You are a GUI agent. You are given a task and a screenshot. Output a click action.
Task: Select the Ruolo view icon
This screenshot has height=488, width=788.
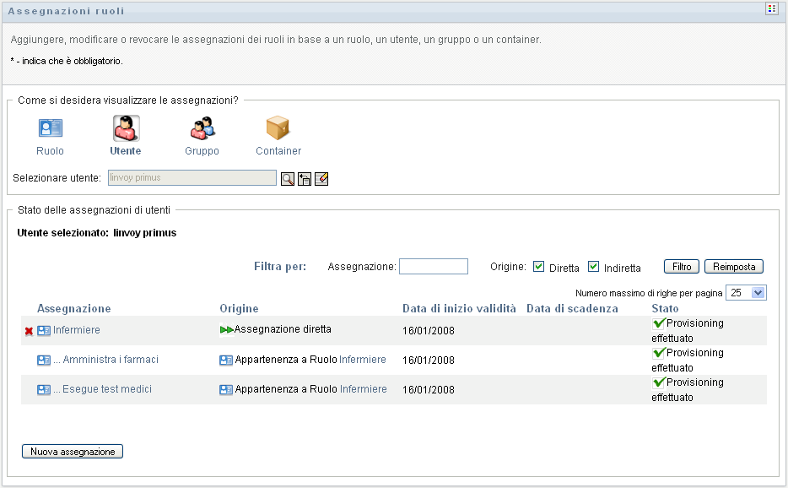[51, 128]
